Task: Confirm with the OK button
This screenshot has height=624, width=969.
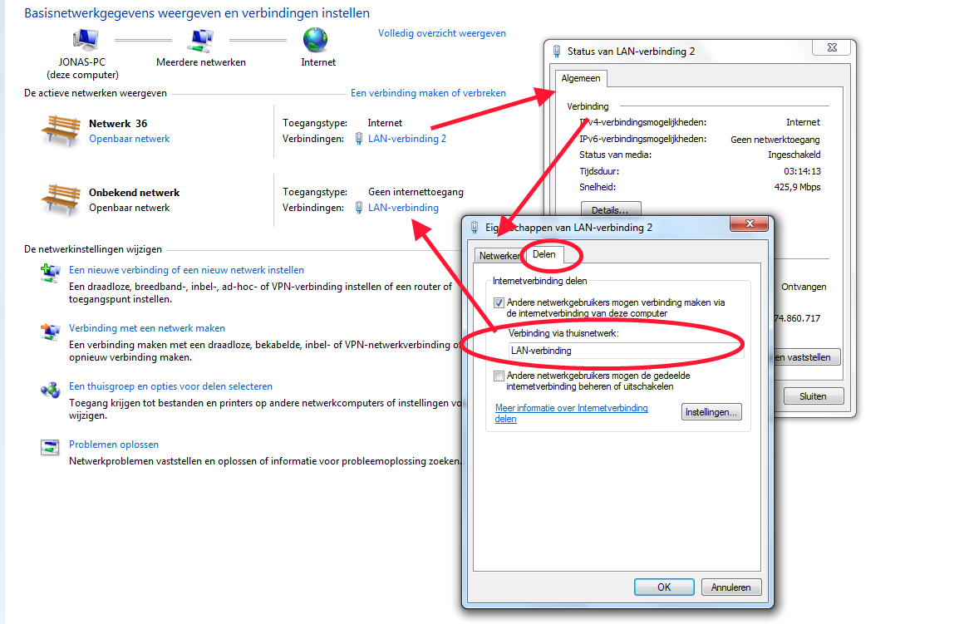Action: point(664,587)
